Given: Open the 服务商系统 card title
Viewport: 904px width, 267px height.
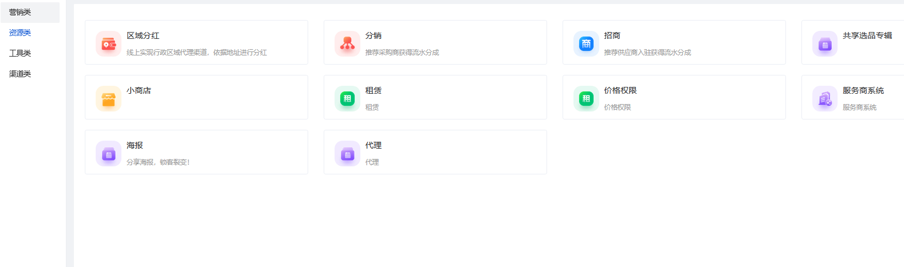Looking at the screenshot, I should pyautogui.click(x=863, y=90).
